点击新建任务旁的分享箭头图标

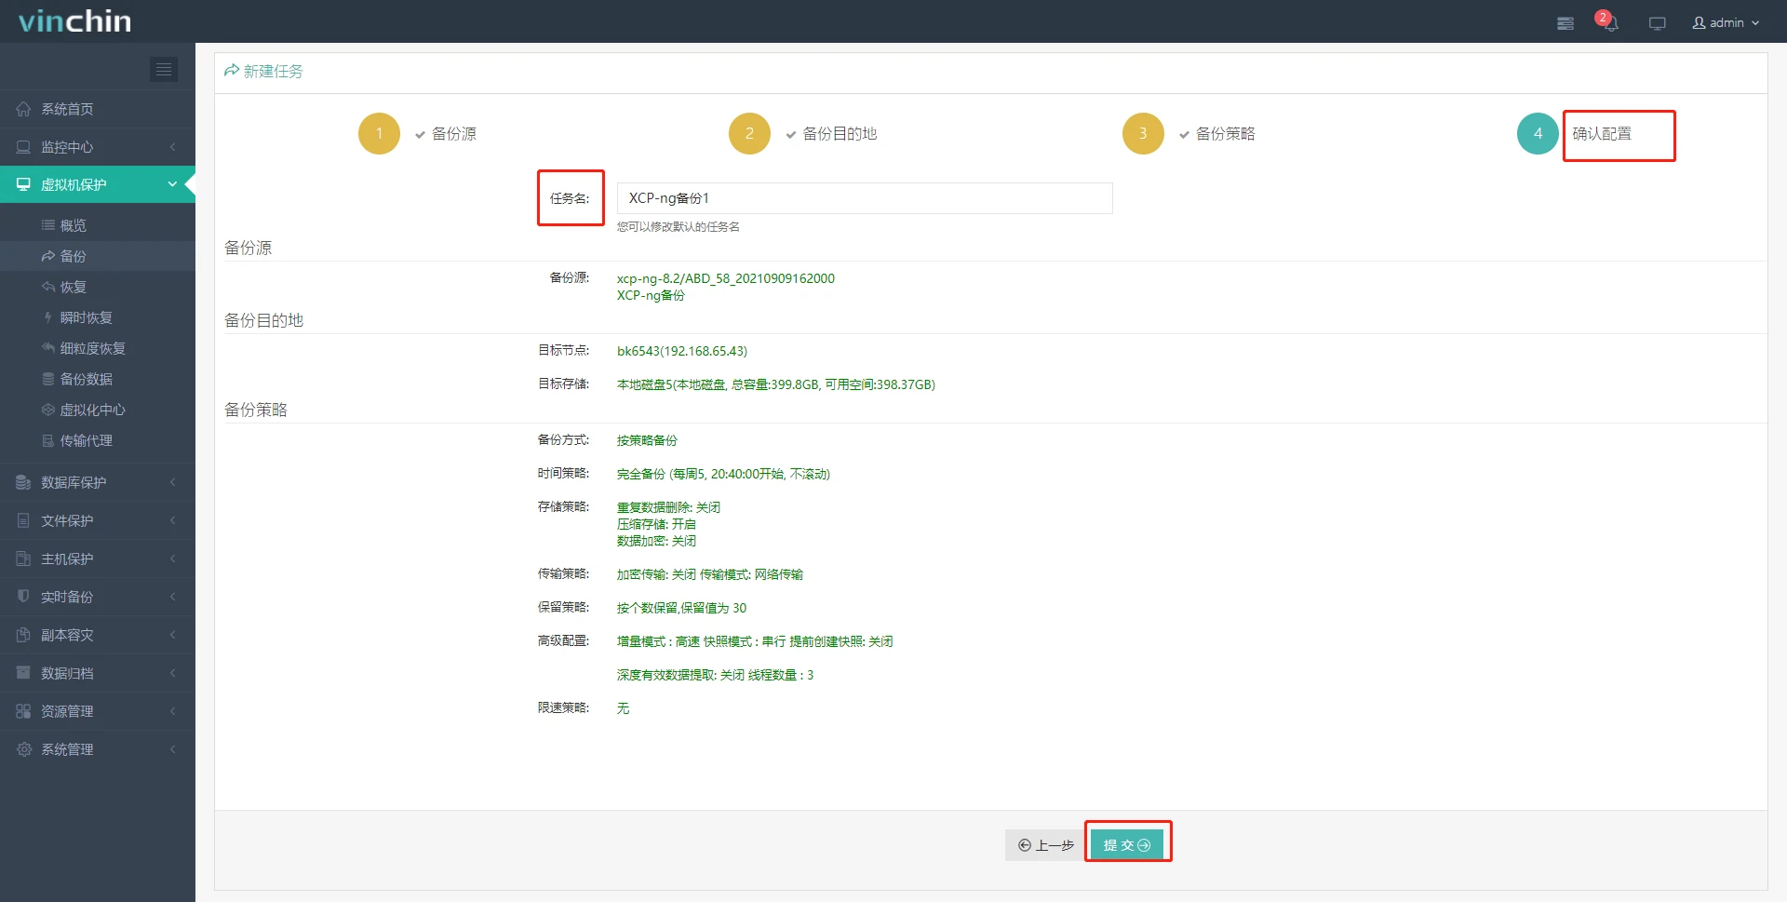(x=231, y=71)
